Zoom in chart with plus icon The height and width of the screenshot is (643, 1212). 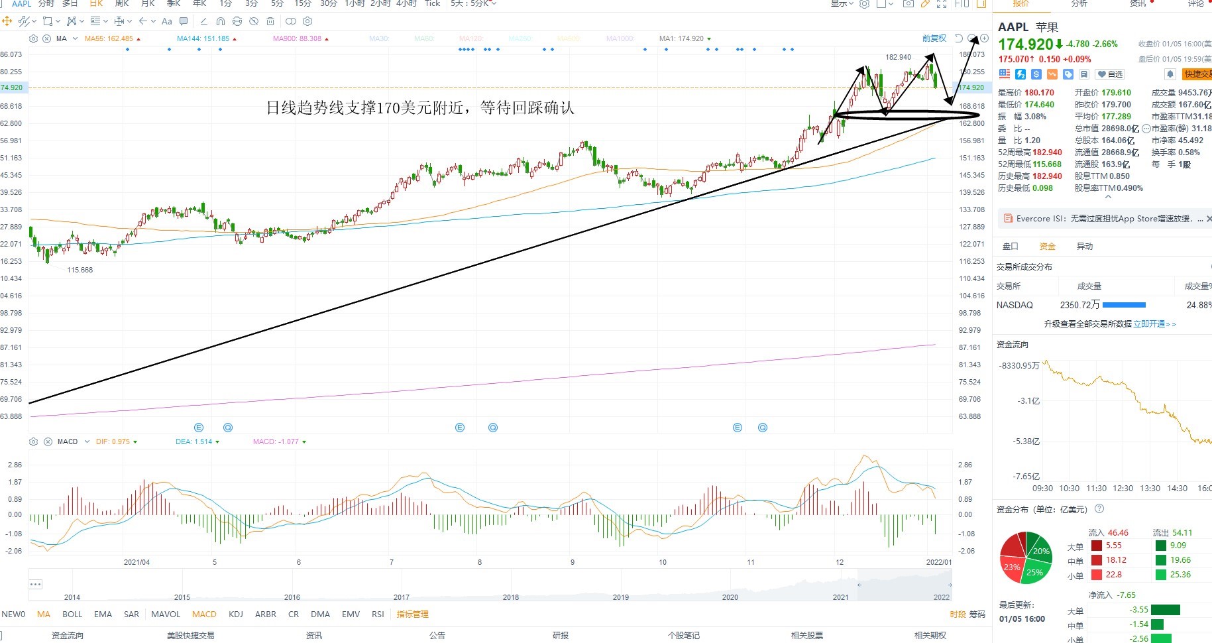[x=984, y=38]
